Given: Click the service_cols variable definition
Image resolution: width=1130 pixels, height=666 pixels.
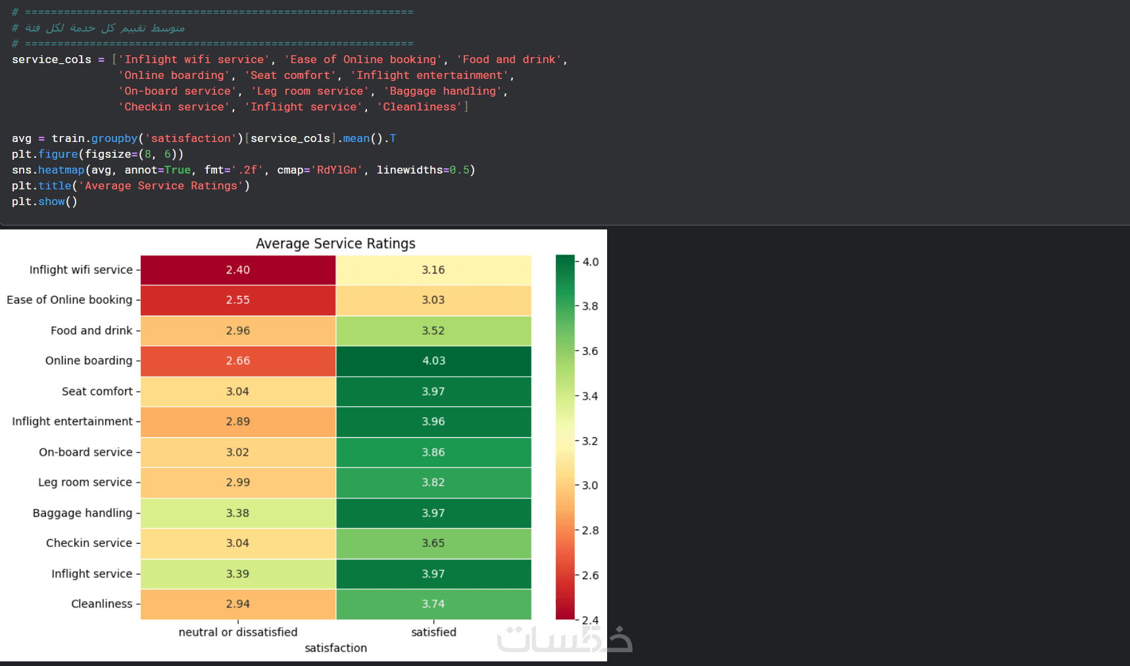Looking at the screenshot, I should click(x=51, y=59).
